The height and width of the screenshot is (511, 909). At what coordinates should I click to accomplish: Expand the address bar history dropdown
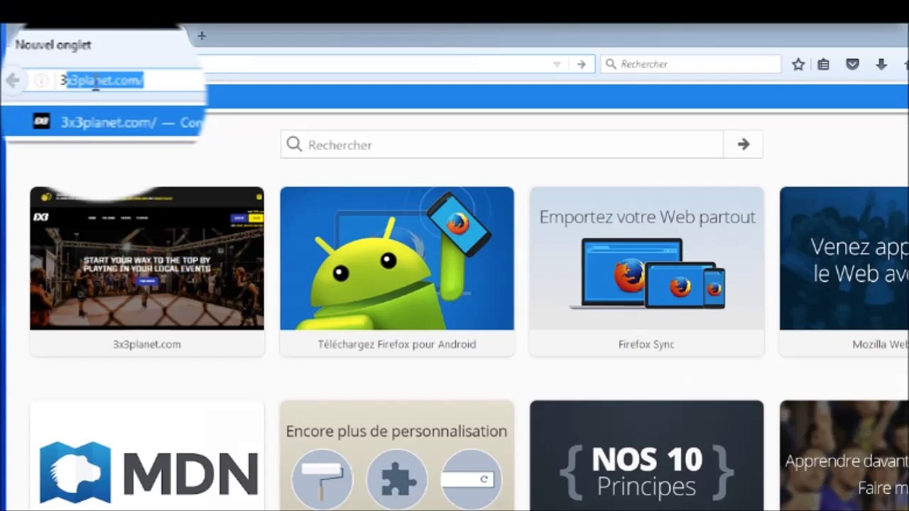[557, 65]
